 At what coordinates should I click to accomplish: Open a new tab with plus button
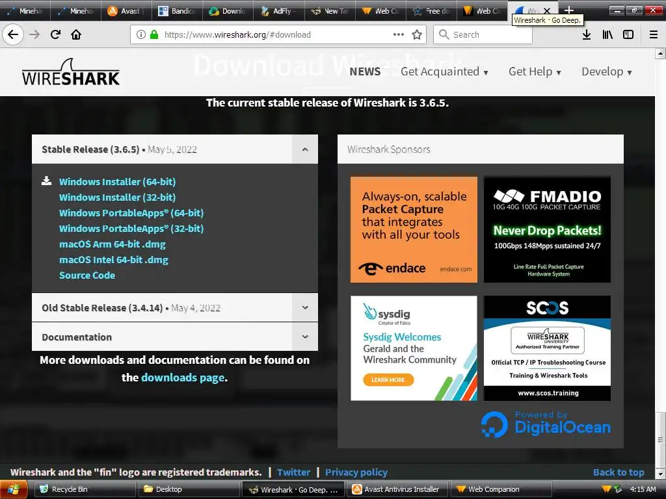[x=568, y=10]
